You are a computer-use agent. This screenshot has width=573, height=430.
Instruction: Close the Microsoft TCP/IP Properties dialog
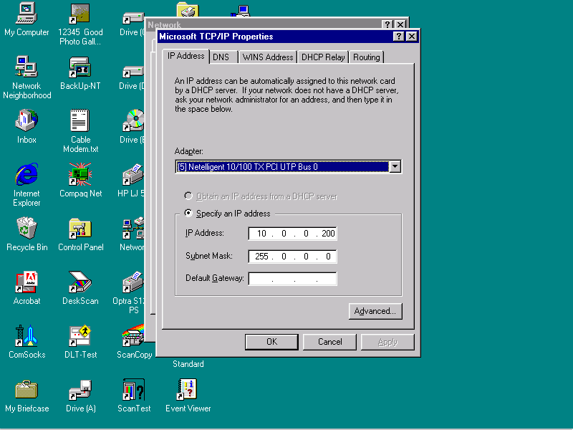pyautogui.click(x=411, y=37)
